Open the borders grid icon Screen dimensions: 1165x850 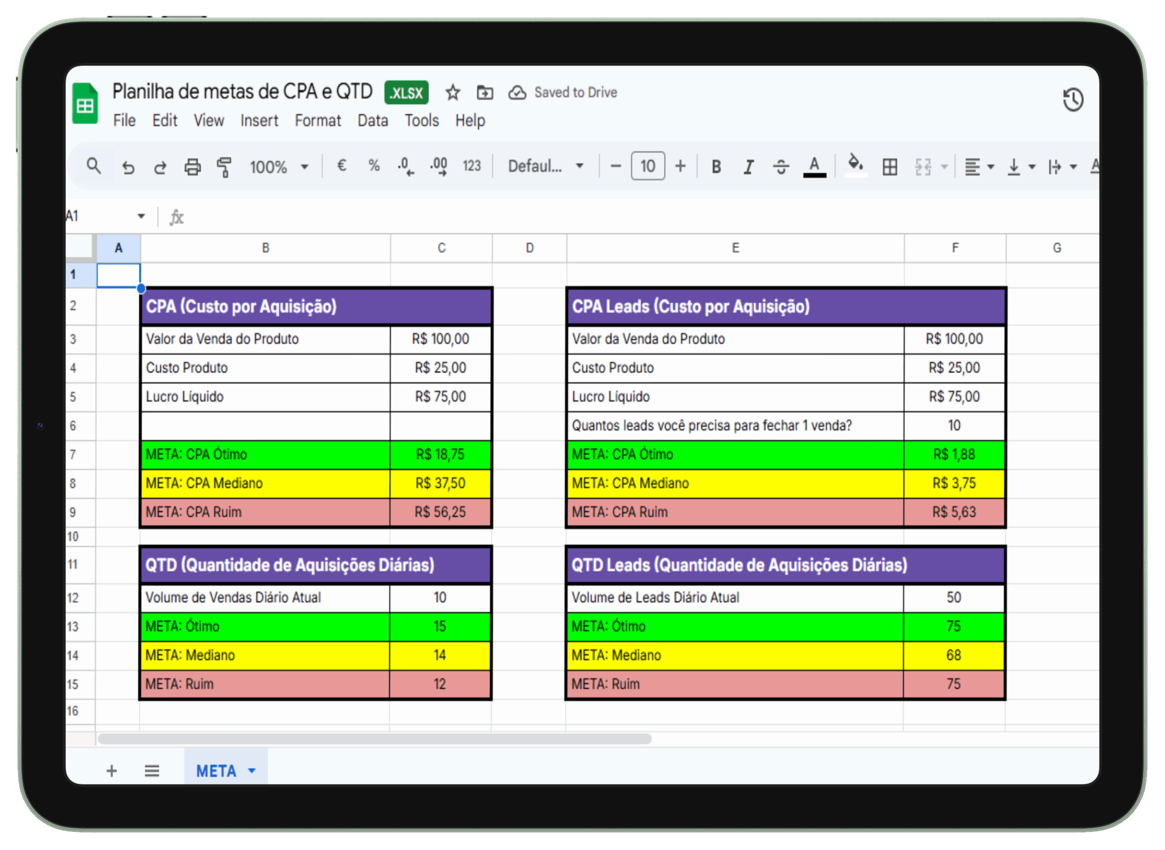(x=889, y=167)
